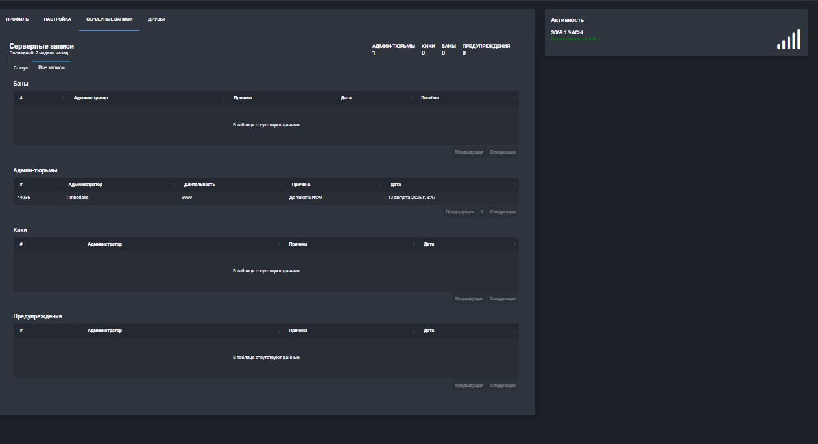Click sort arrow of Bans Причина column
Image resolution: width=818 pixels, height=444 pixels.
(x=331, y=98)
